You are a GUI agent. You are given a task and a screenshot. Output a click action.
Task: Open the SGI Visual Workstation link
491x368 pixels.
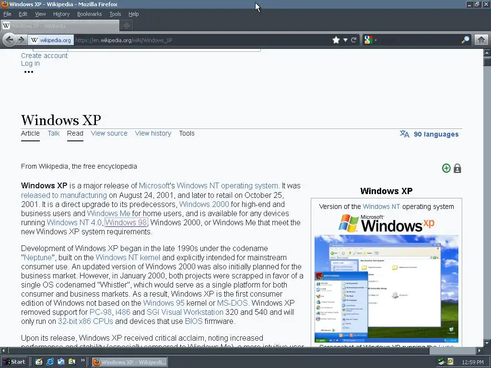point(185,312)
